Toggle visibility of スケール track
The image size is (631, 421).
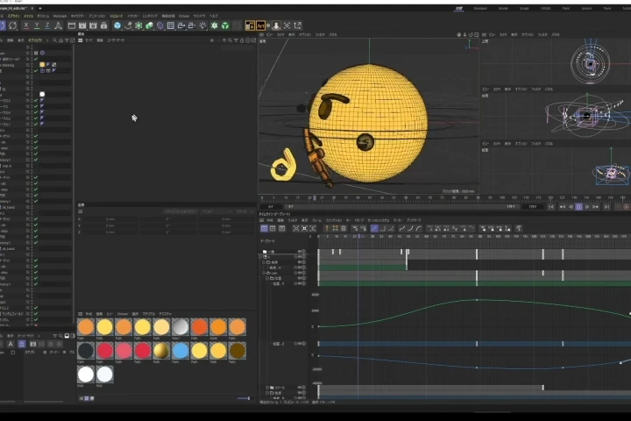click(x=301, y=388)
